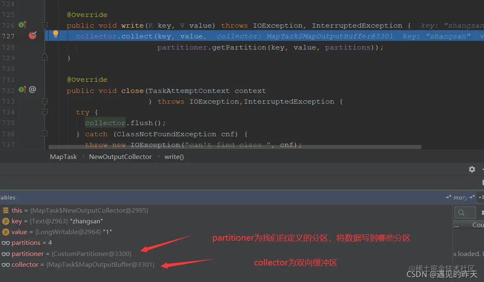Toggle the breakpoint on line 727
The height and width of the screenshot is (282, 484).
[x=33, y=36]
